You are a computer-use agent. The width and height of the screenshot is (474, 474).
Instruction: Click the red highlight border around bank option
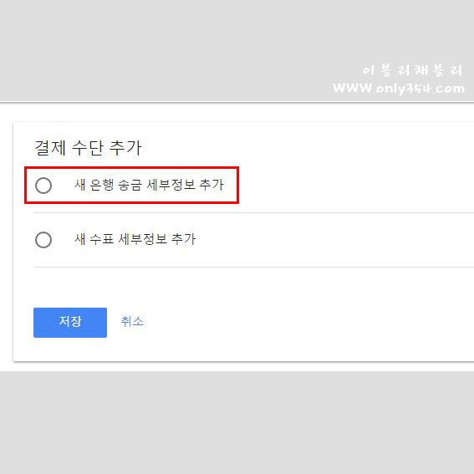(x=131, y=167)
